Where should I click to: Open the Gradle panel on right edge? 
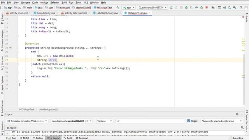(x=247, y=17)
